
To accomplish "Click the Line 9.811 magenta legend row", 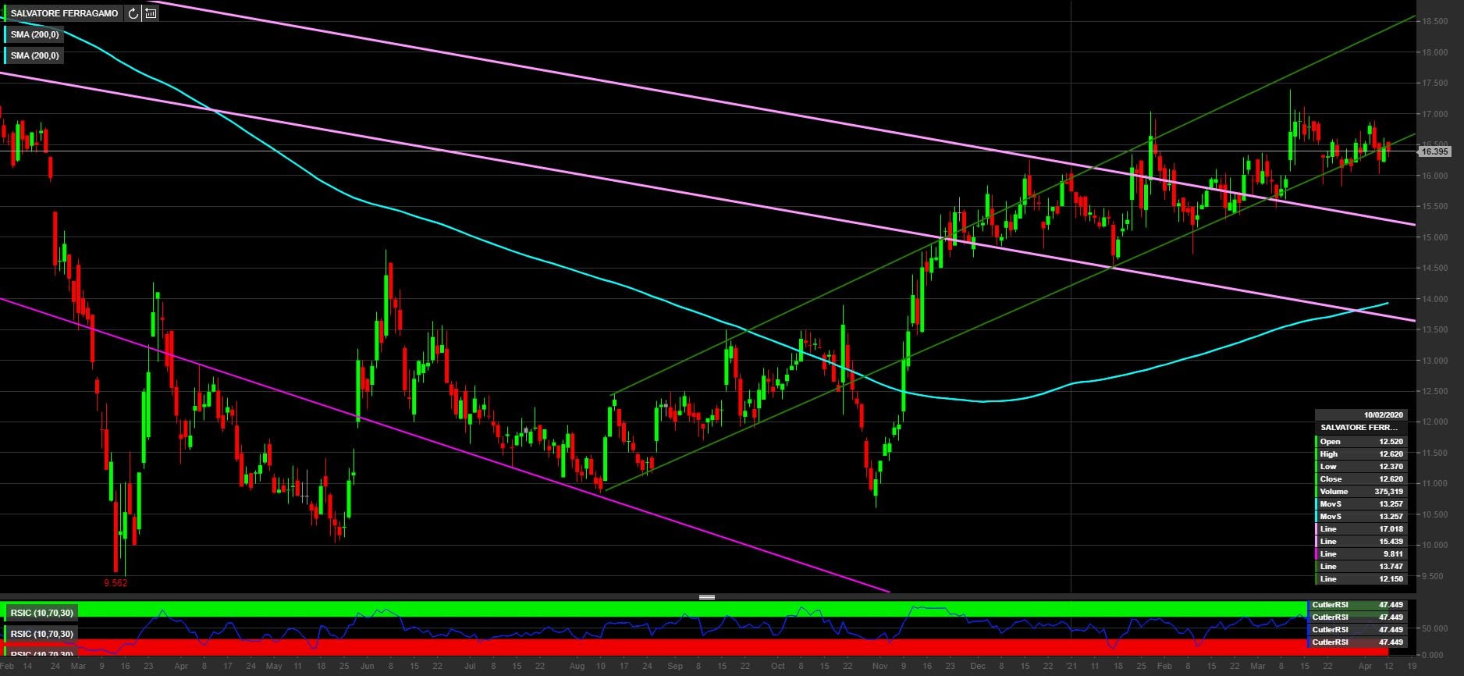I will [1361, 554].
